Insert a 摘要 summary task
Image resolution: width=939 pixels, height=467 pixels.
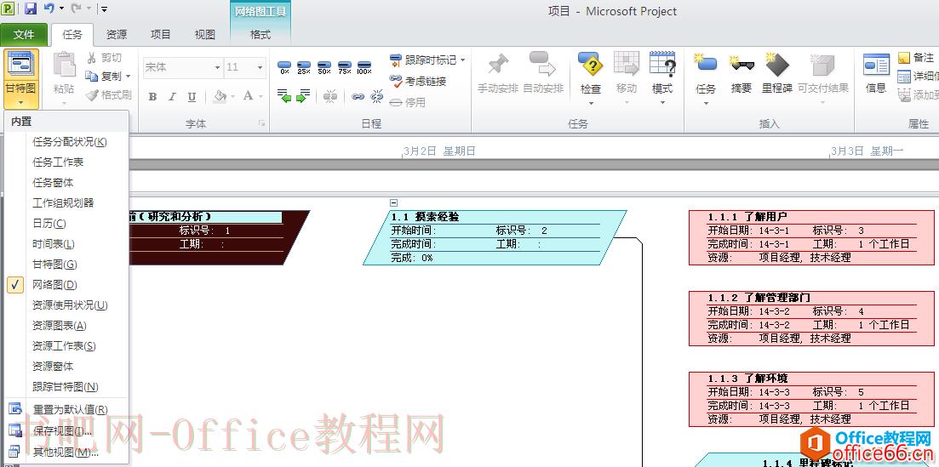741,72
